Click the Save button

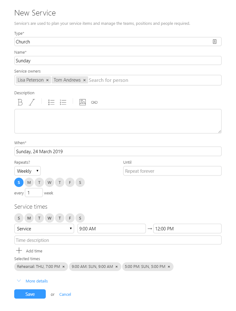click(30, 294)
